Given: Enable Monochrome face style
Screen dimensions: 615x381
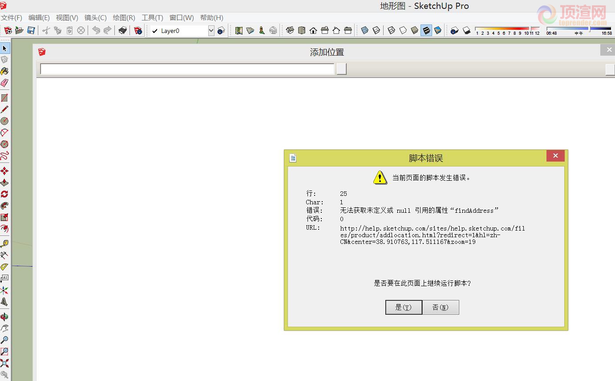Looking at the screenshot, I should [438, 30].
